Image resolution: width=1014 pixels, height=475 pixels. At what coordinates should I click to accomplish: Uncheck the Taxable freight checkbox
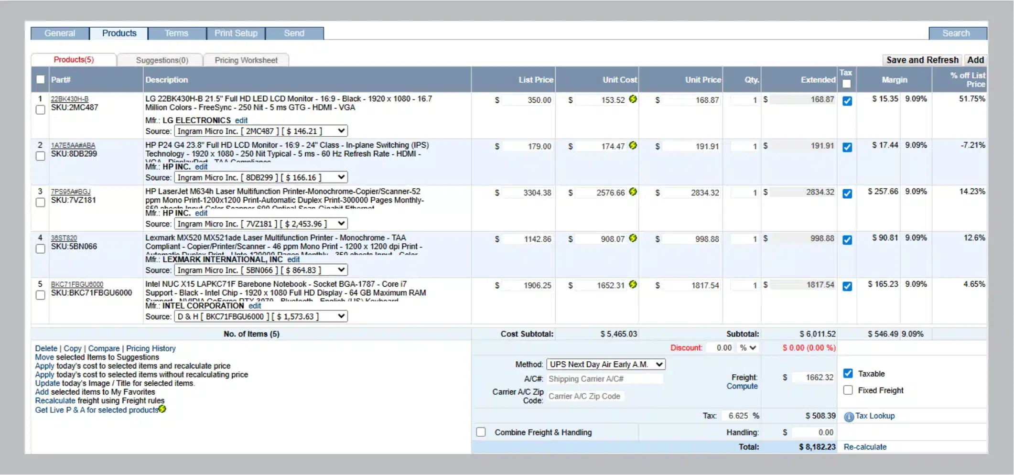click(x=848, y=373)
